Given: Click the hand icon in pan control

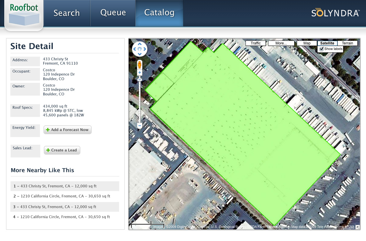Looking at the screenshot, I should (140, 49).
